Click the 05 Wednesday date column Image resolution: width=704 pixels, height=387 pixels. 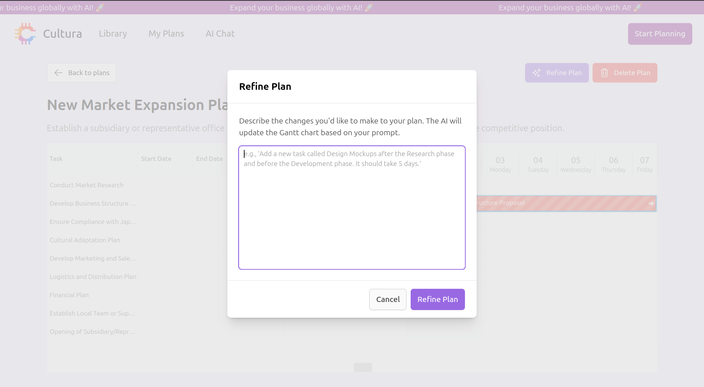576,165
